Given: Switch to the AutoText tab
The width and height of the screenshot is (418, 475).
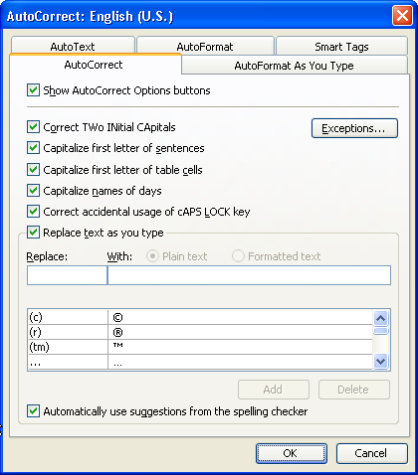Looking at the screenshot, I should (73, 46).
